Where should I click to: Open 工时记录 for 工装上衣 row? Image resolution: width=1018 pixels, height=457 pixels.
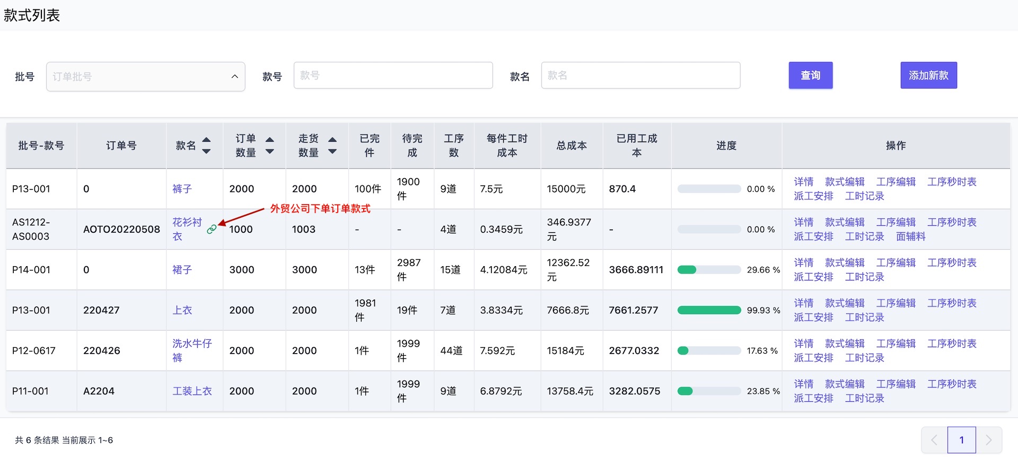tap(865, 398)
